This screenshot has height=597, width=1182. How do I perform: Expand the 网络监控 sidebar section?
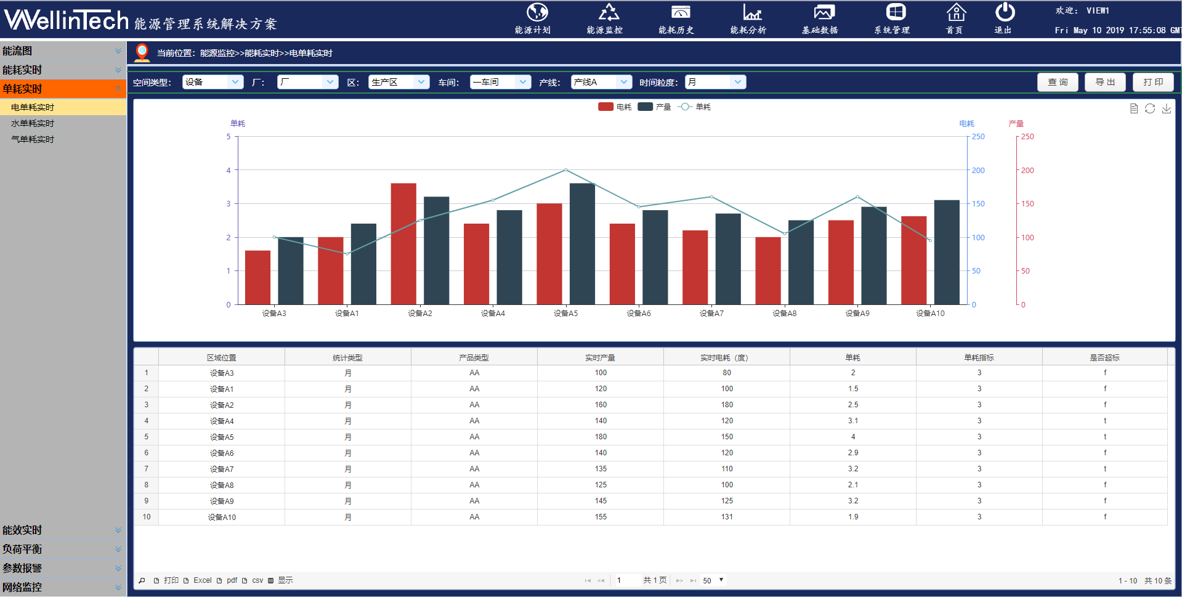click(63, 587)
